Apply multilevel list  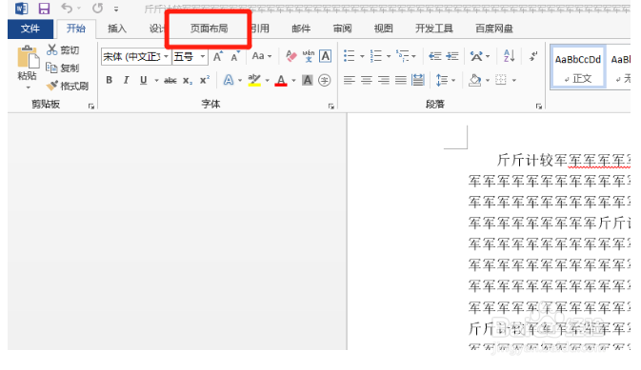[x=403, y=56]
